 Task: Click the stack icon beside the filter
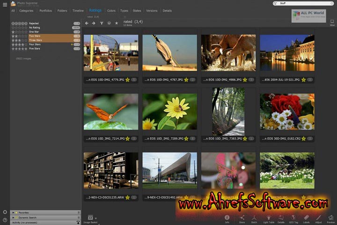(x=109, y=23)
